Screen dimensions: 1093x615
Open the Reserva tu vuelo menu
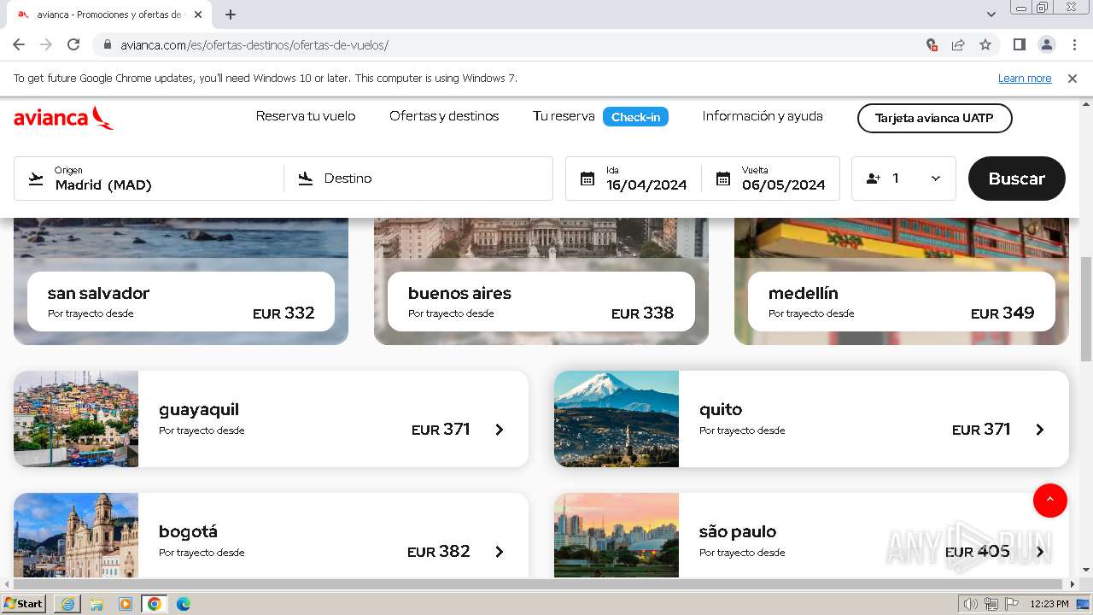click(306, 116)
